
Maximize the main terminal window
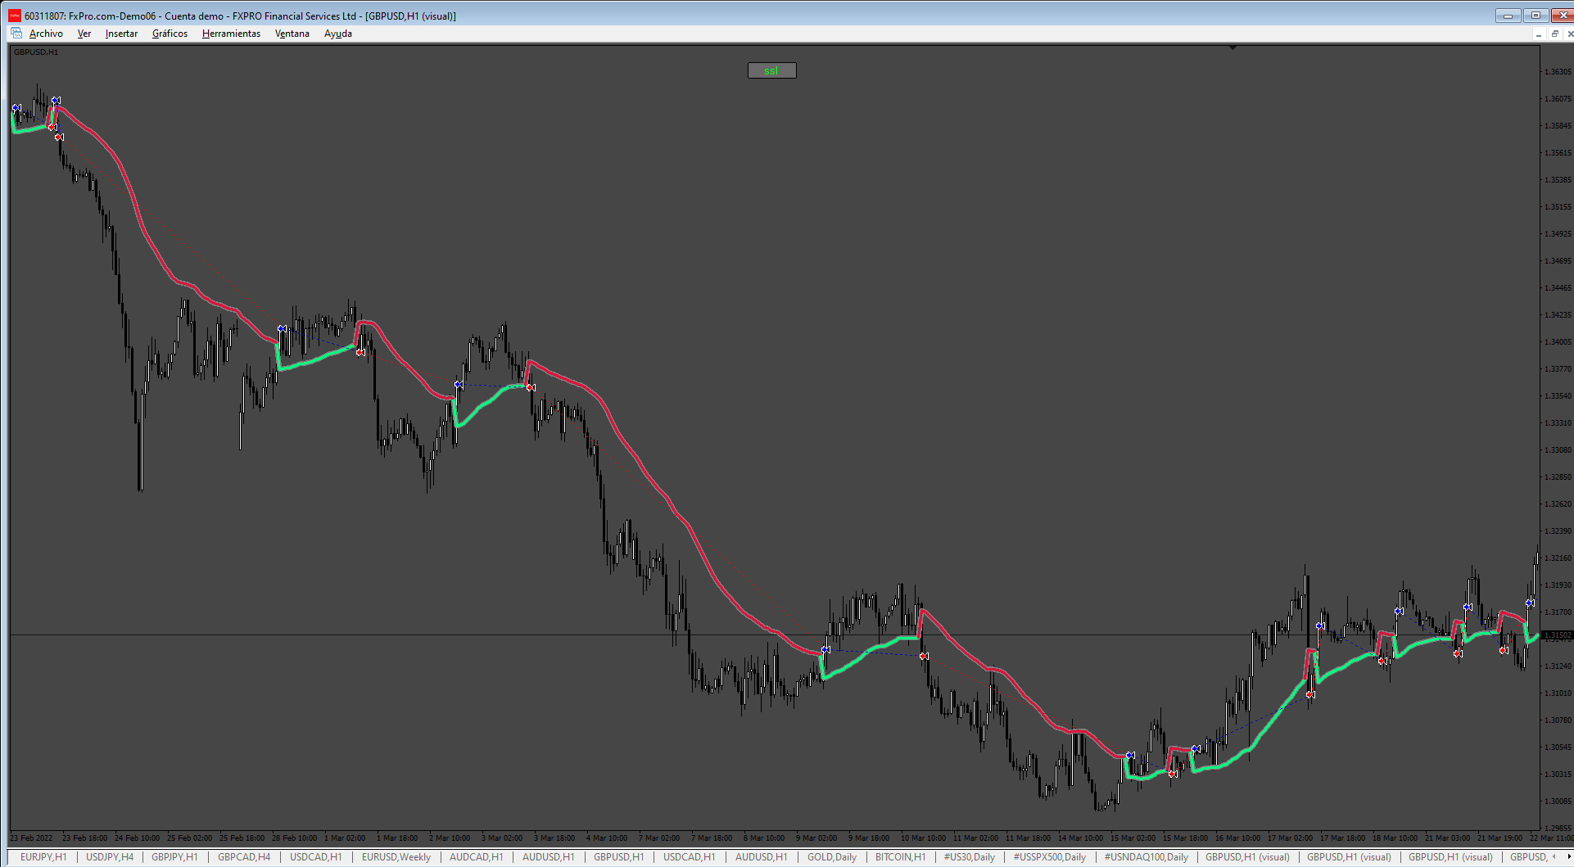pos(1536,16)
